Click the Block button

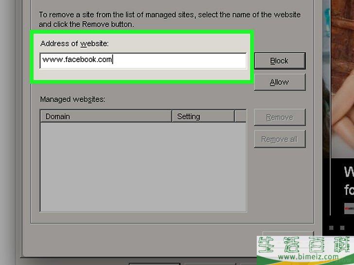click(280, 61)
